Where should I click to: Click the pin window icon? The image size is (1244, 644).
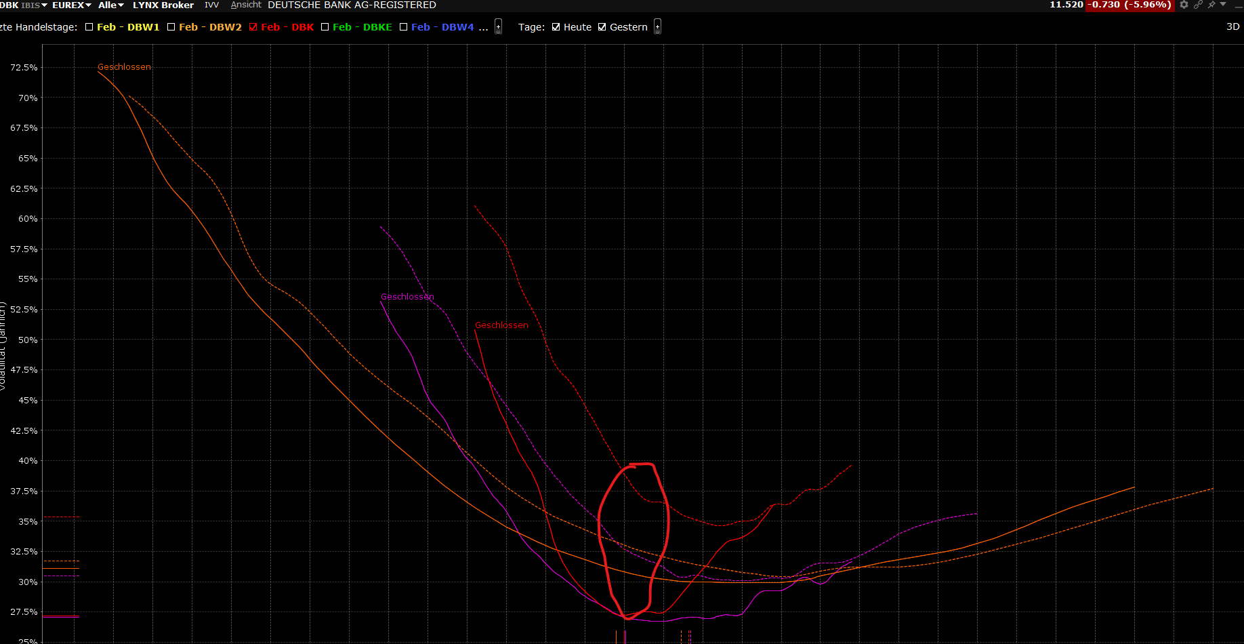[1211, 5]
